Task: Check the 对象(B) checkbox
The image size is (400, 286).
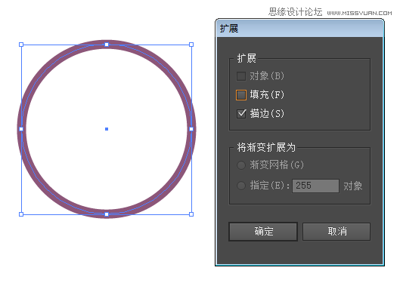Action: (241, 76)
